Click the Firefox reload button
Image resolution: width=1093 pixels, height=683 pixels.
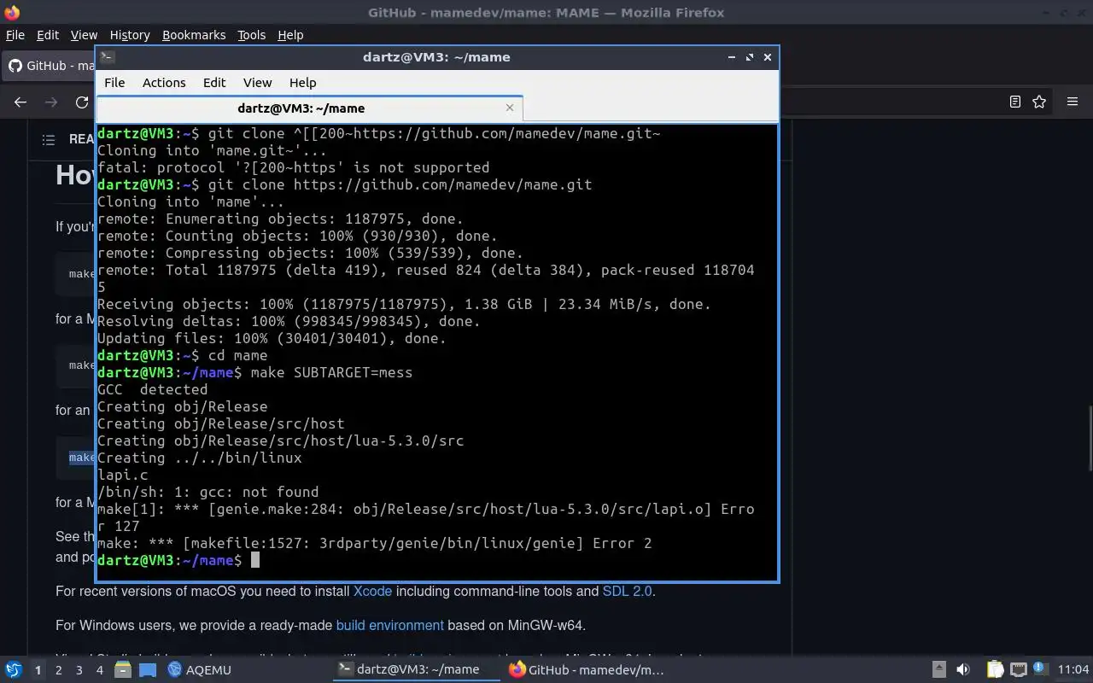point(82,102)
